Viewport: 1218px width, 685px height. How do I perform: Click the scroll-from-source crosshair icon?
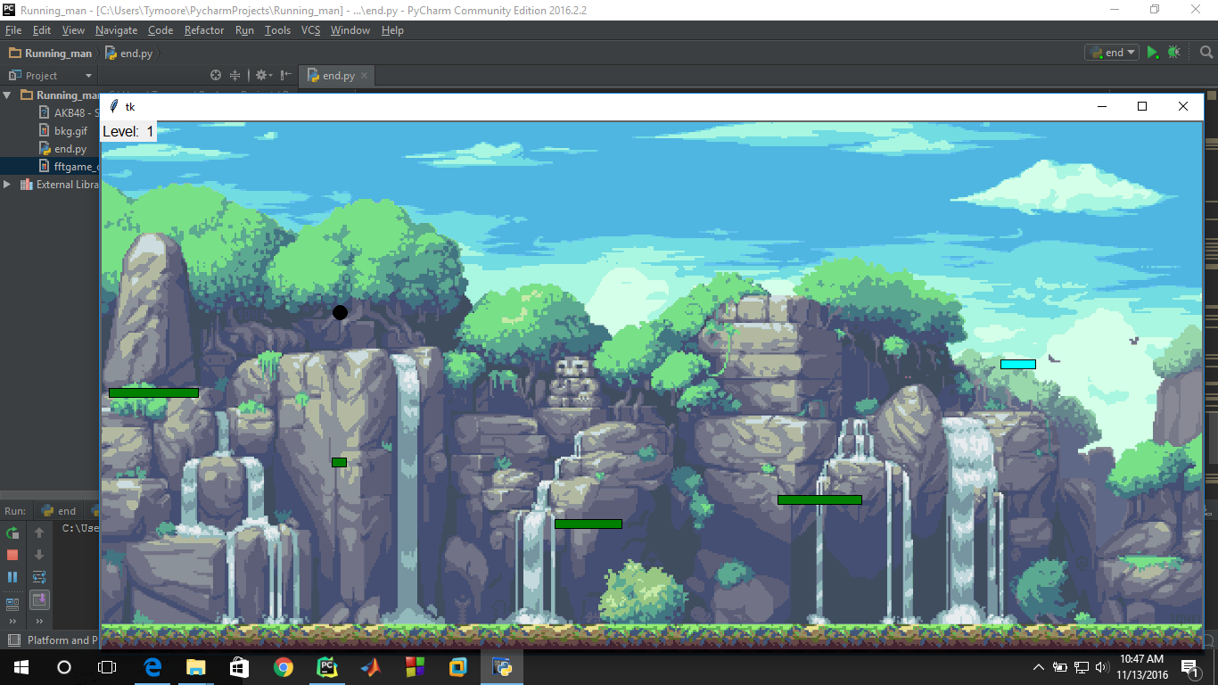(x=215, y=76)
